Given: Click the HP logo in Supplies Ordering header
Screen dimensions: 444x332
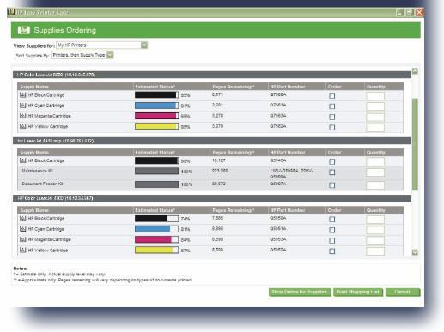Looking at the screenshot, I should coord(24,30).
